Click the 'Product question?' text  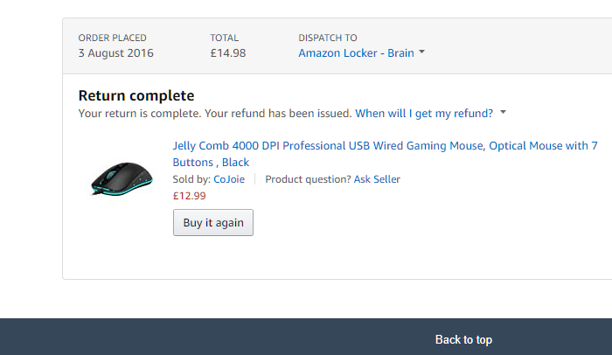point(308,179)
